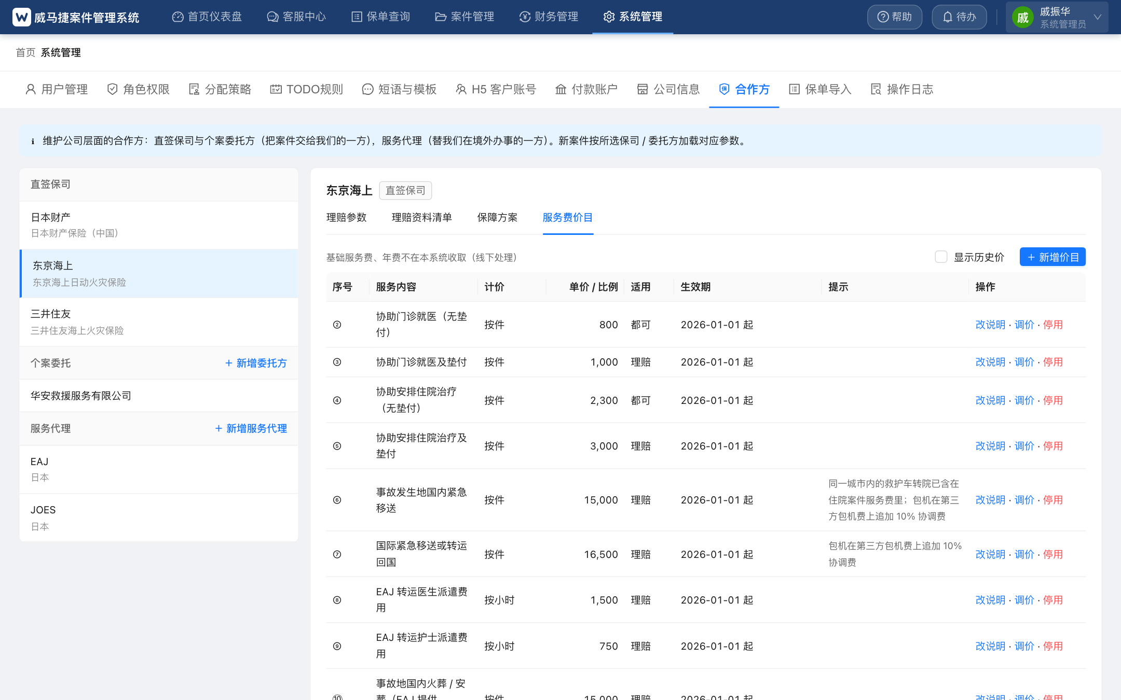
Task: Click 改说明 for 事故发生地国内紧急移送 row
Action: (x=990, y=500)
